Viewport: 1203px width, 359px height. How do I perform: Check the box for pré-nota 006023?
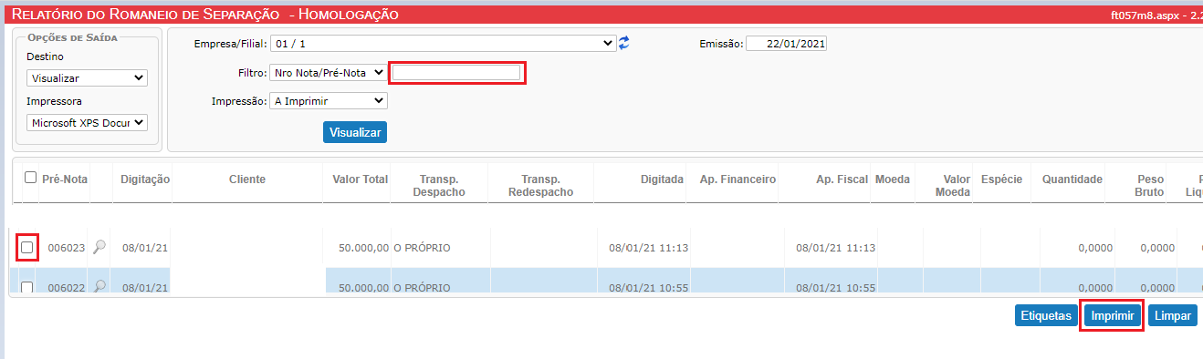27,247
